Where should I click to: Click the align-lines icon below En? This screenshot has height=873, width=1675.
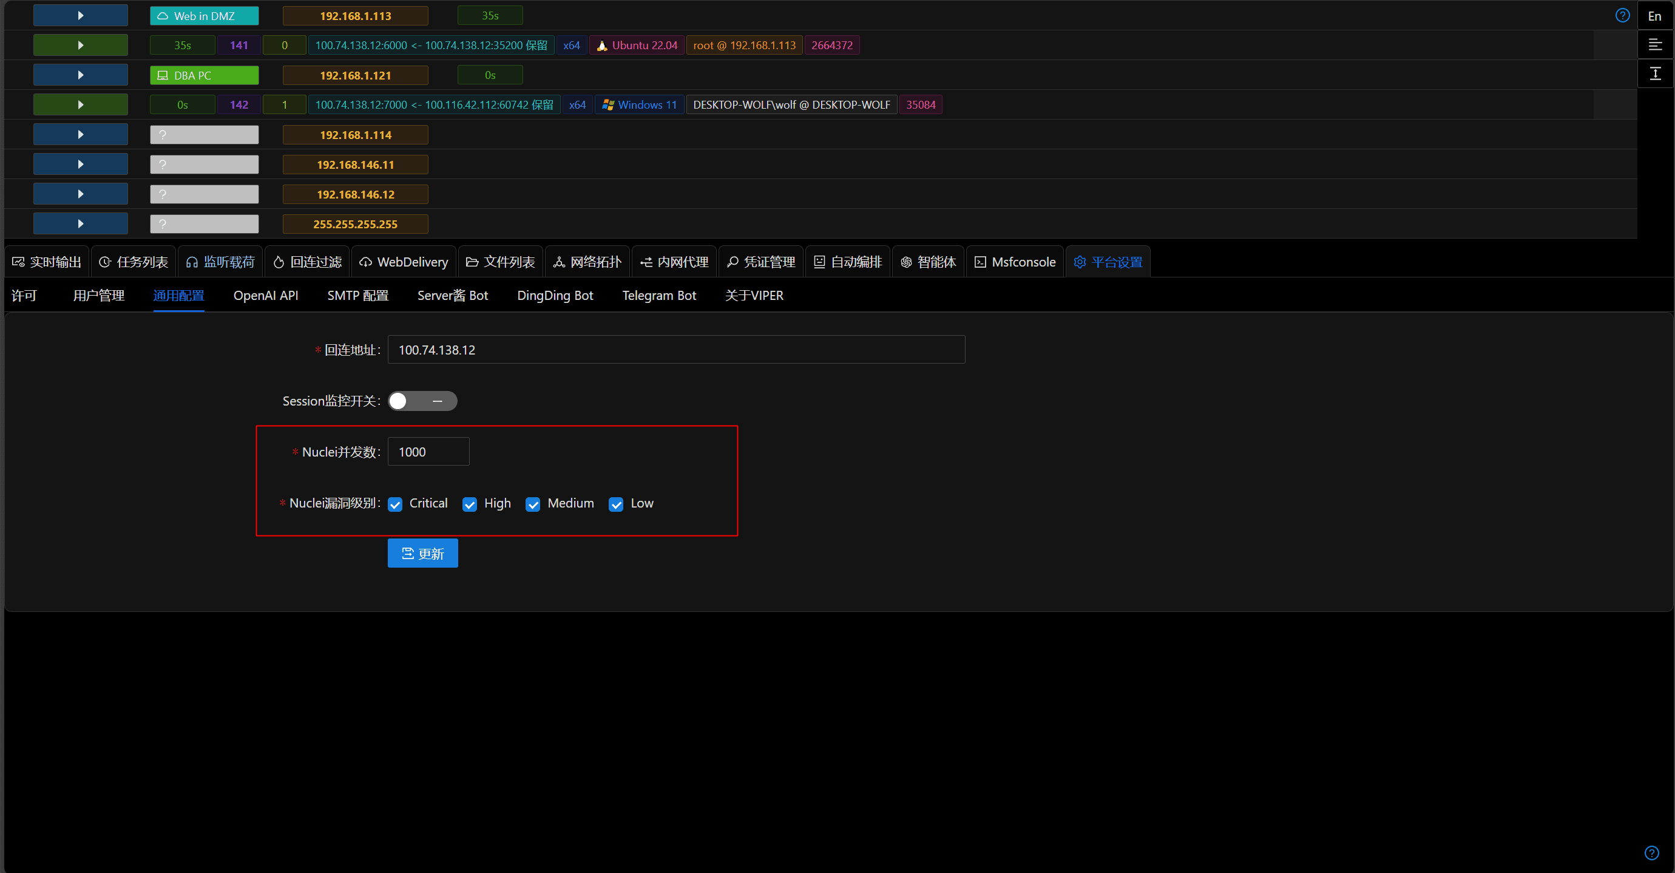[1655, 45]
